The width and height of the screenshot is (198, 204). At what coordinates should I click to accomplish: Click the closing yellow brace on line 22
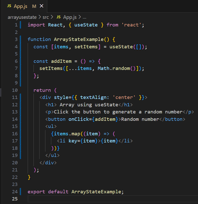[x=29, y=177]
